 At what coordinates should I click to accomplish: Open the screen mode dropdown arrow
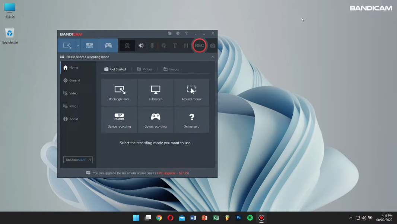tap(78, 46)
